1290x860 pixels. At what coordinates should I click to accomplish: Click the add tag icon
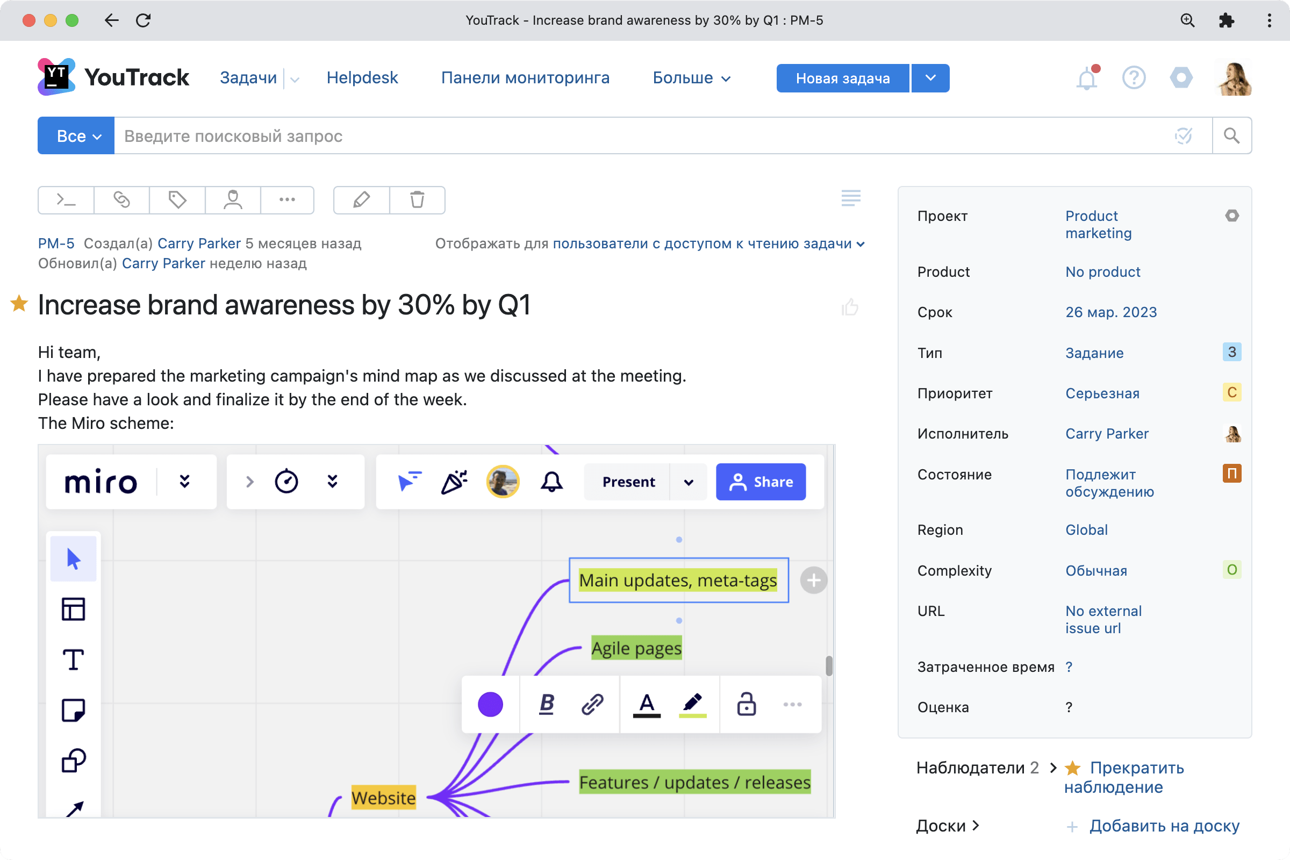coord(177,200)
